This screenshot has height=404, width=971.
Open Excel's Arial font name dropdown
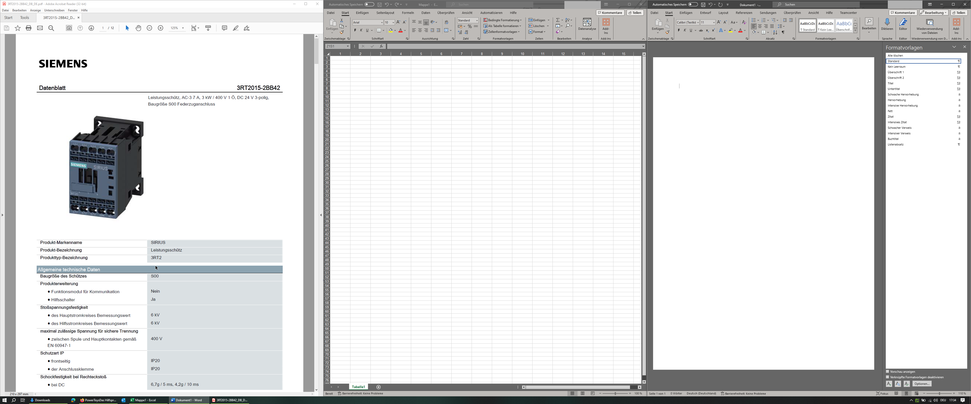click(x=382, y=22)
